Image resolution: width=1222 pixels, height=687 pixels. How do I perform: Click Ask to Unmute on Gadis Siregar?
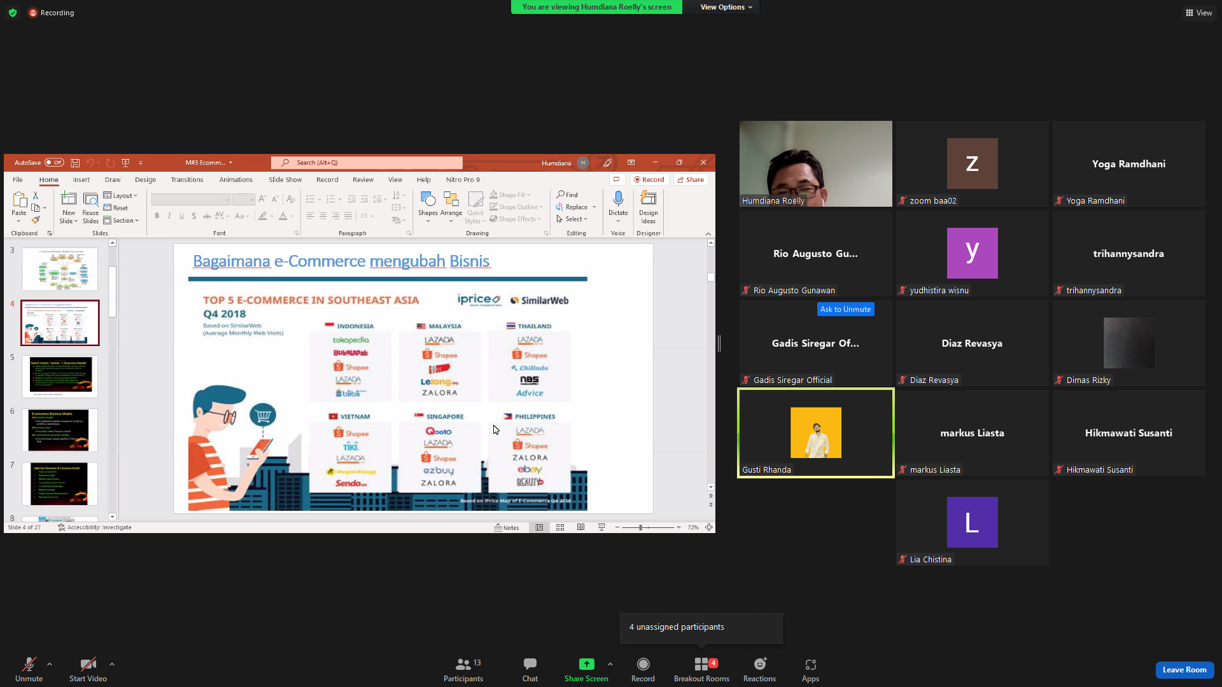pos(845,309)
